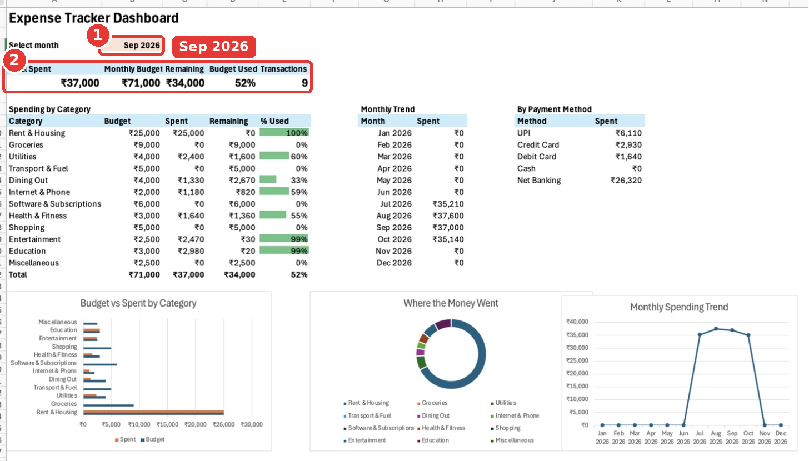Select the Net Banking value ₹26,320
809x461 pixels.
coord(626,180)
